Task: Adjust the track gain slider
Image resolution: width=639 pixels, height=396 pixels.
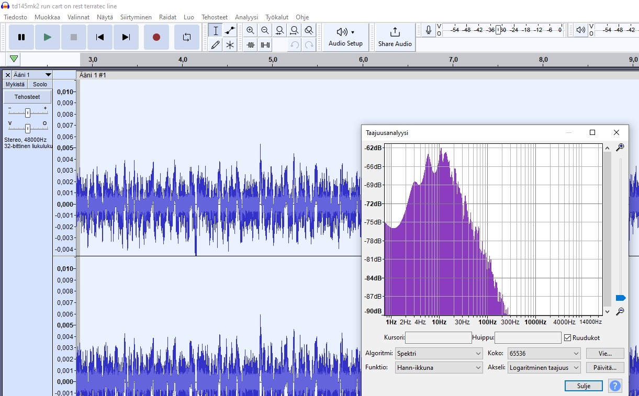Action: pos(27,112)
